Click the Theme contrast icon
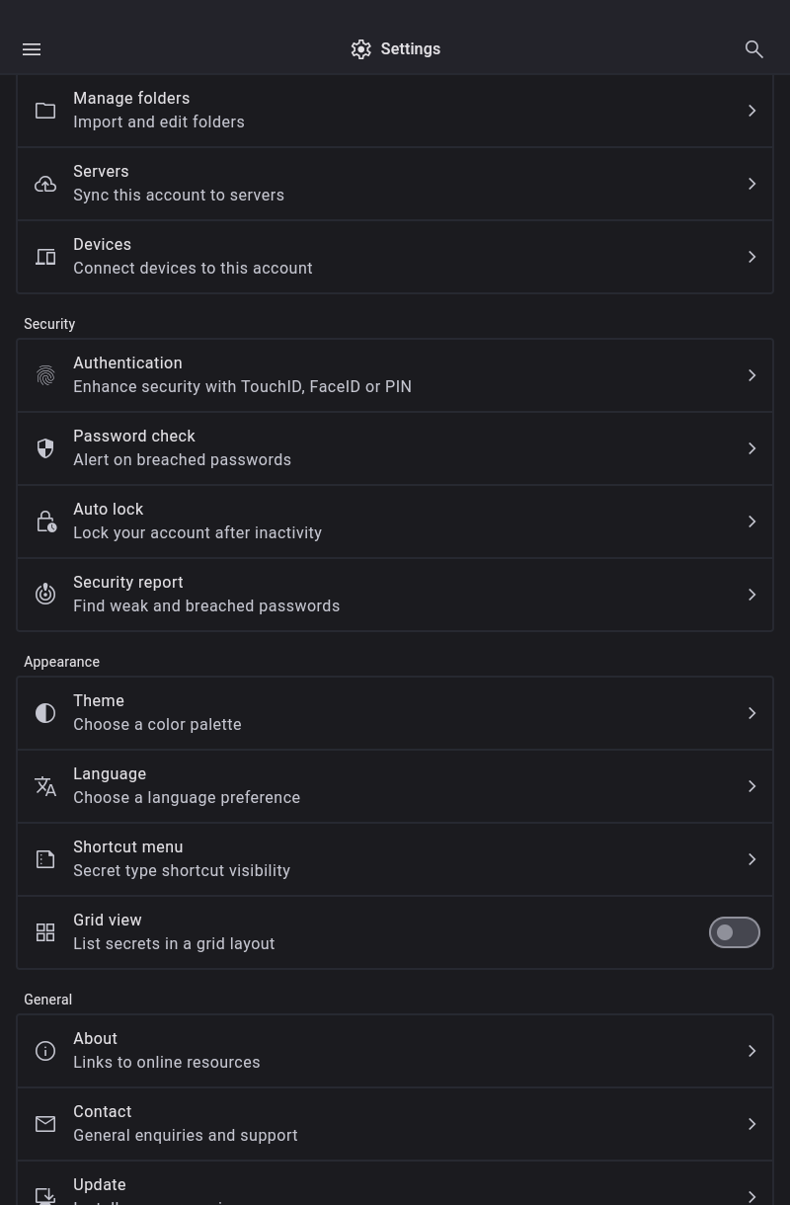 (45, 713)
